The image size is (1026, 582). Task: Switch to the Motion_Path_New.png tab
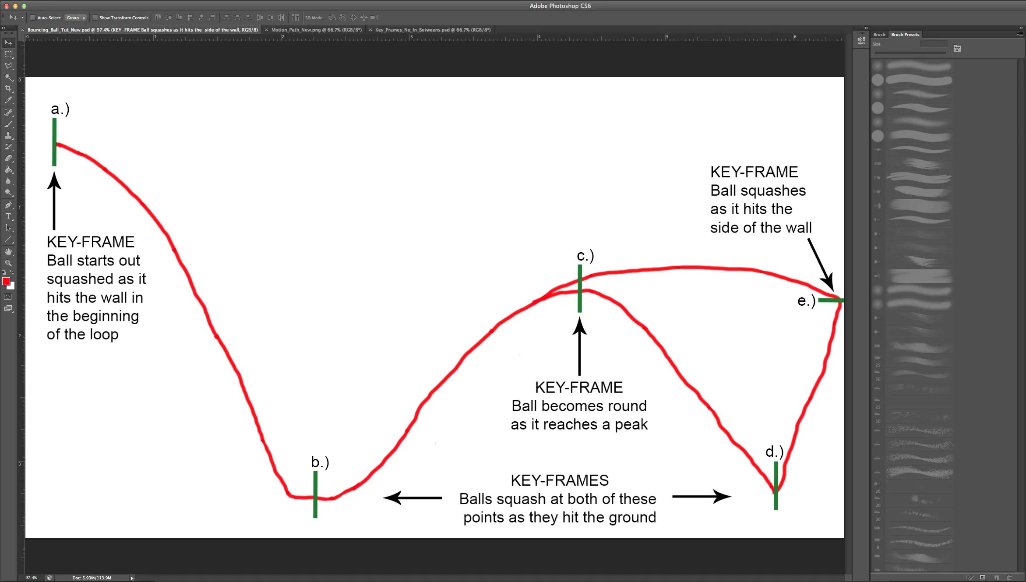(x=316, y=30)
